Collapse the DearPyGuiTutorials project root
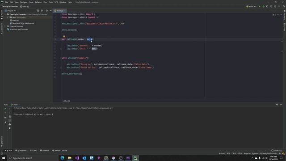This screenshot has height=161, width=286. tap(5, 14)
